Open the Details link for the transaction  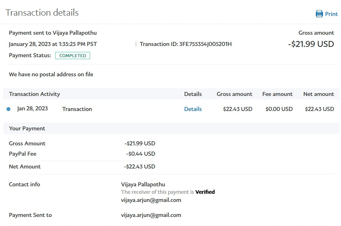pos(193,109)
